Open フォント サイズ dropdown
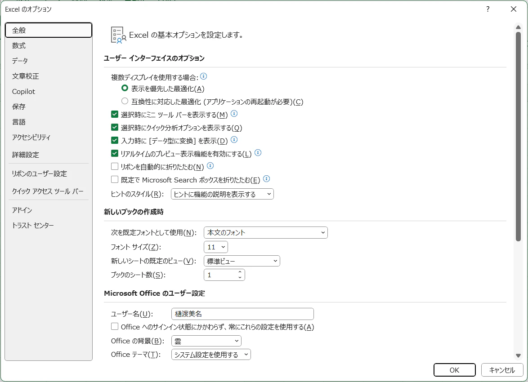Viewport: 528px width, 382px height. point(216,247)
